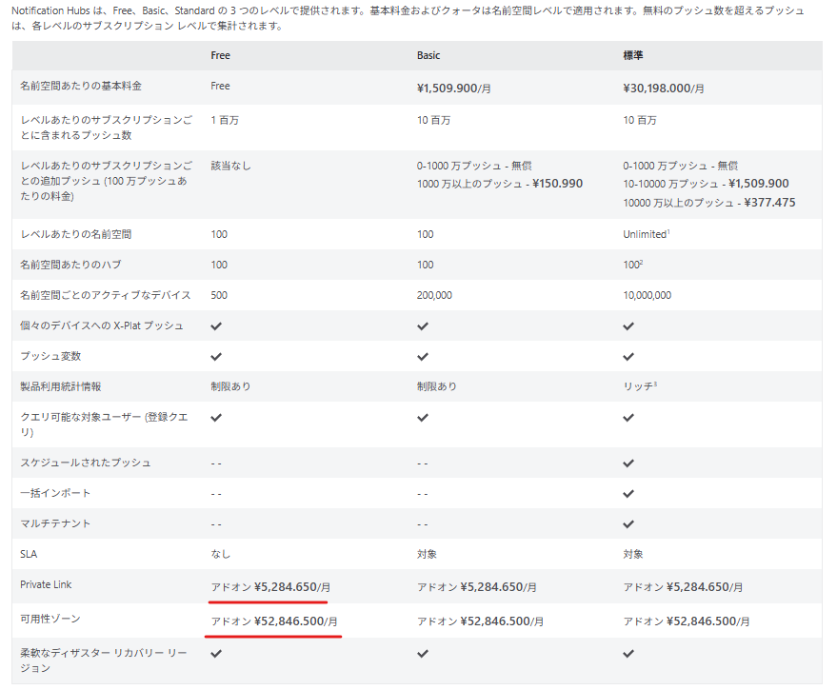Click the 名前空間あたりのハブ row label
Image resolution: width=837 pixels, height=690 pixels.
[x=71, y=266]
